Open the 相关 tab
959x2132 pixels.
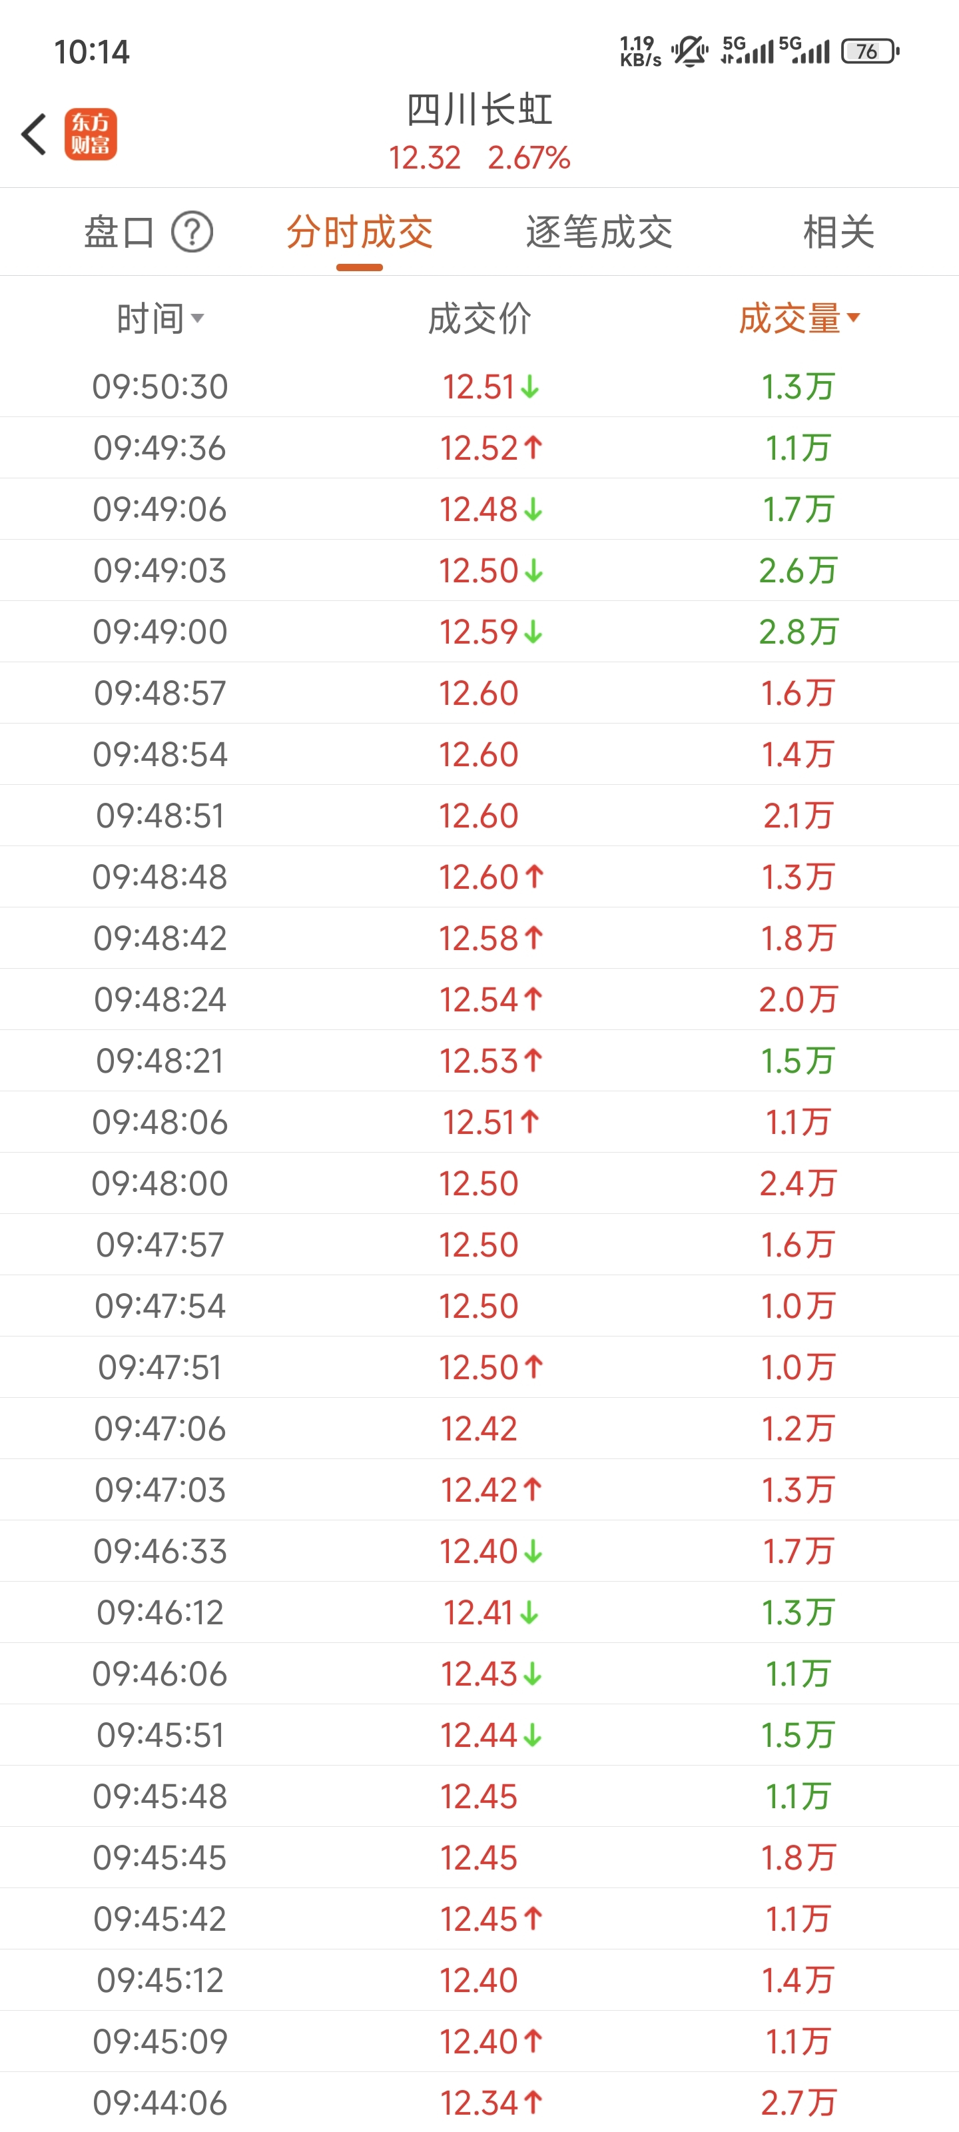tap(838, 233)
